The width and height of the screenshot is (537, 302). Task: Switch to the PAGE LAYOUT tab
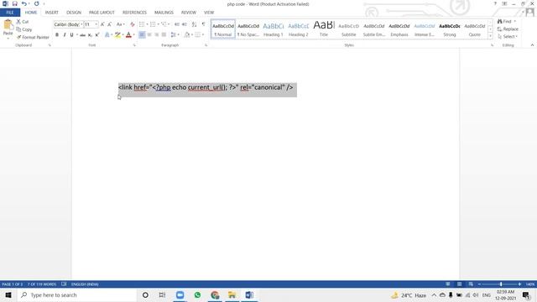click(102, 13)
